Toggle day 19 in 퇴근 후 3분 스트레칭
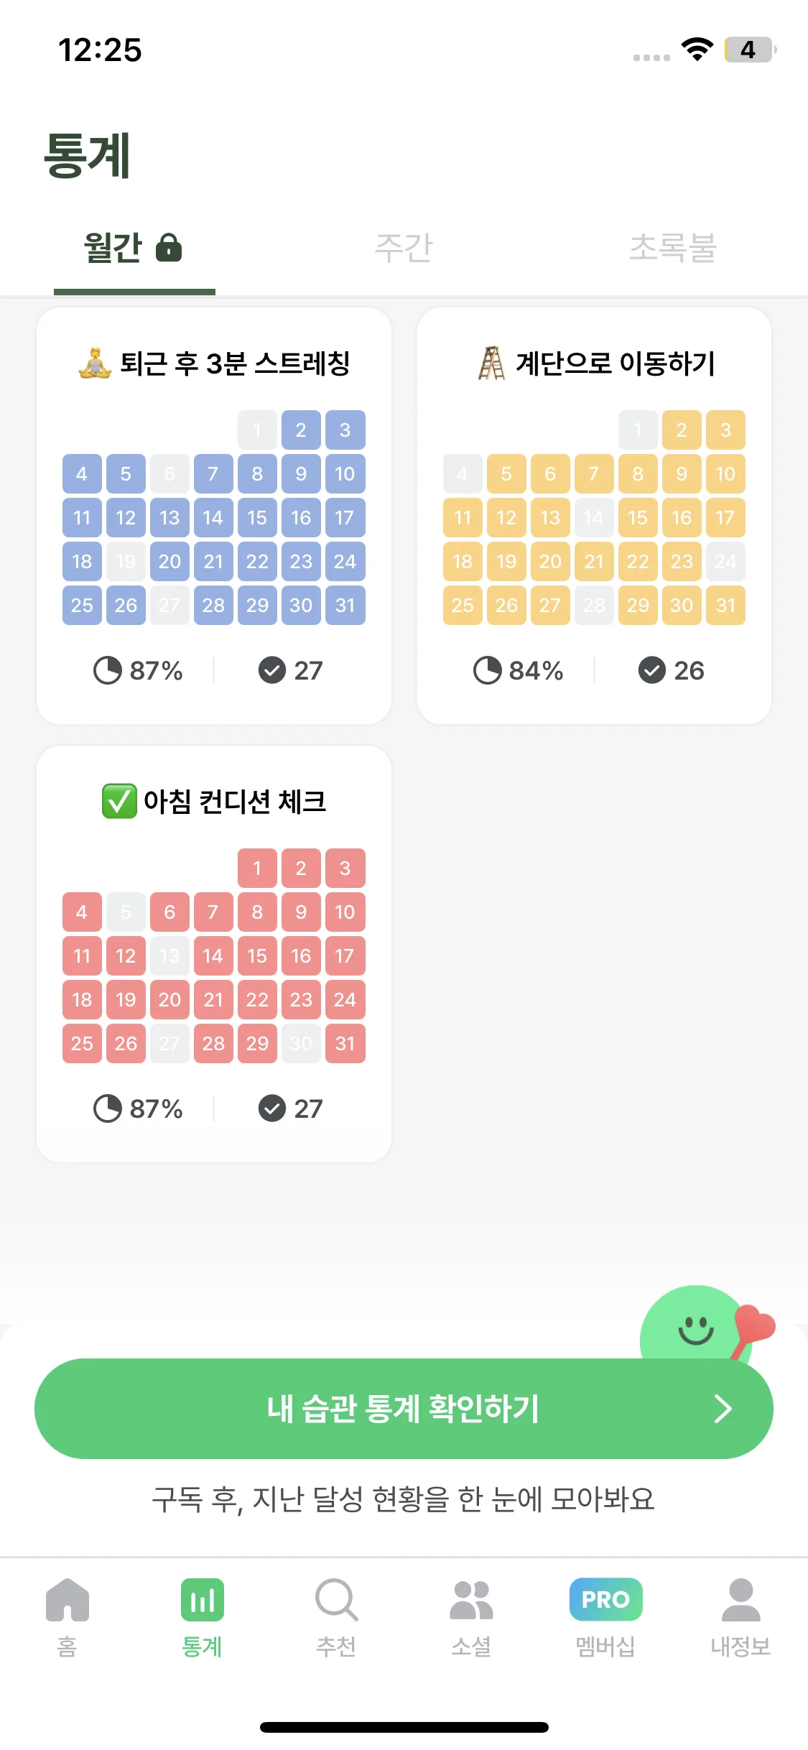This screenshot has height=1750, width=808. (x=126, y=561)
